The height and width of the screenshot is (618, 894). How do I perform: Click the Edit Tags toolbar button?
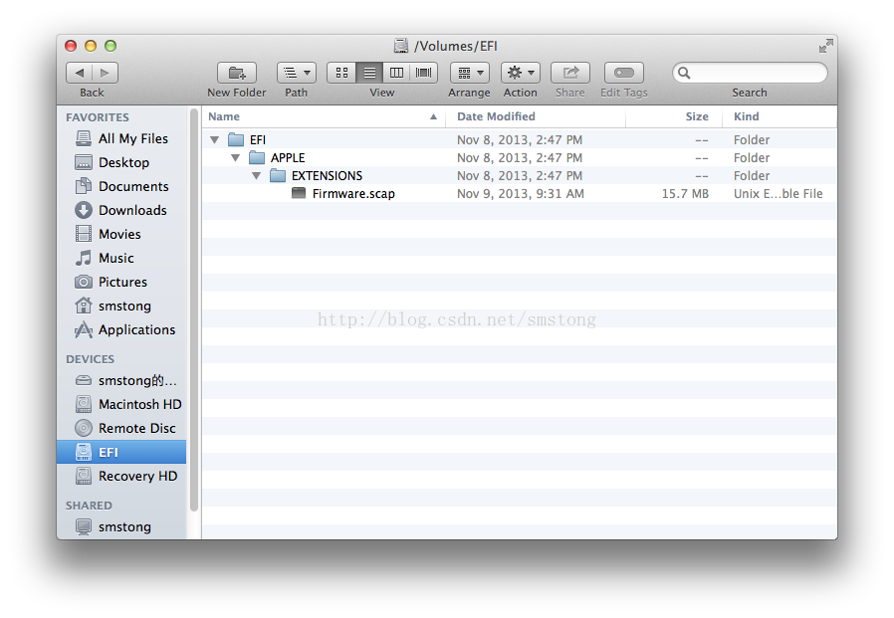coord(624,73)
